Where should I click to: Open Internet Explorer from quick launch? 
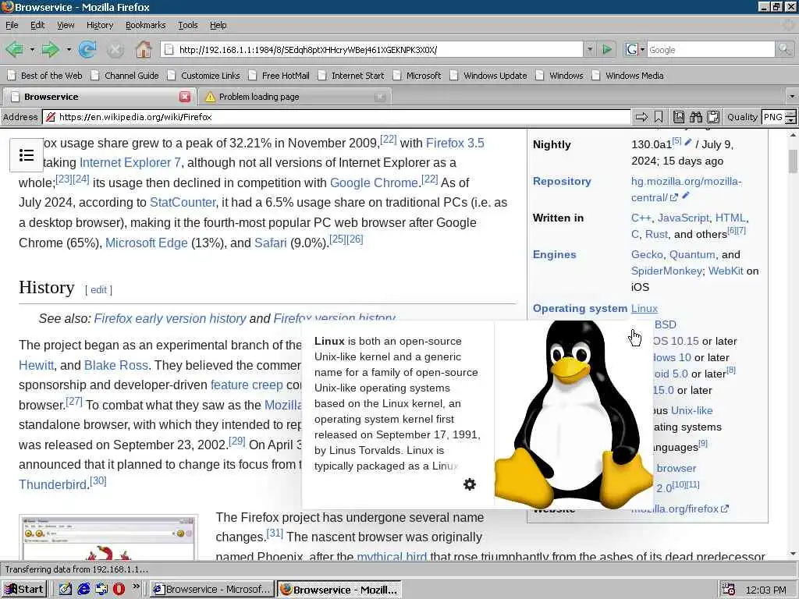click(x=83, y=589)
